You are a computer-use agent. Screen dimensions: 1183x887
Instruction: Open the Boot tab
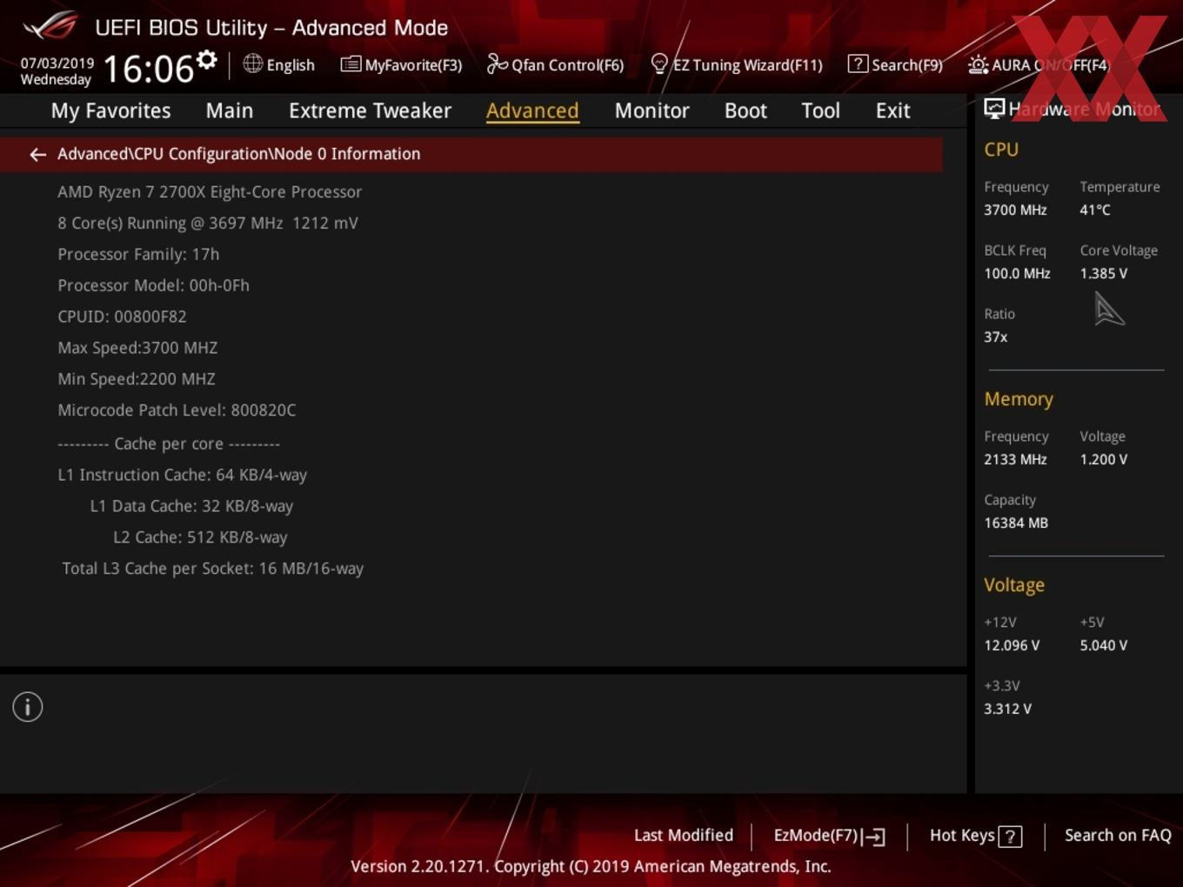click(745, 110)
